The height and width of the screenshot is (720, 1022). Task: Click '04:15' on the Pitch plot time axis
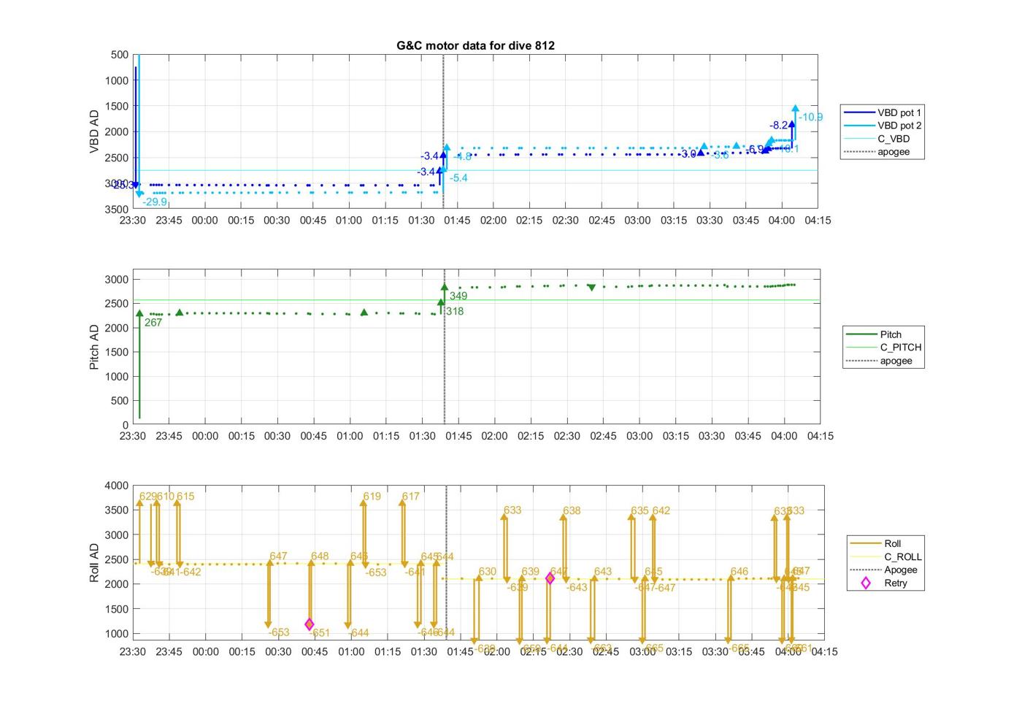(x=820, y=436)
